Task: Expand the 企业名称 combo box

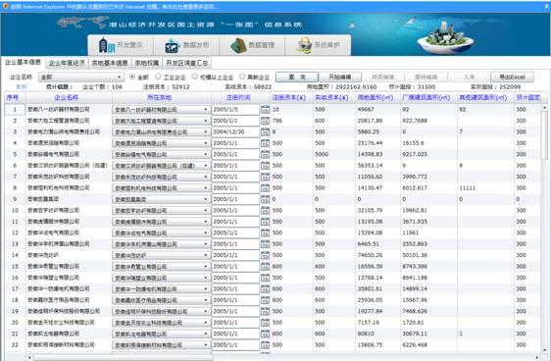Action: coord(120,77)
